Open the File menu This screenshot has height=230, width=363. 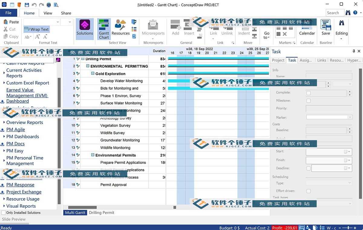click(x=8, y=13)
